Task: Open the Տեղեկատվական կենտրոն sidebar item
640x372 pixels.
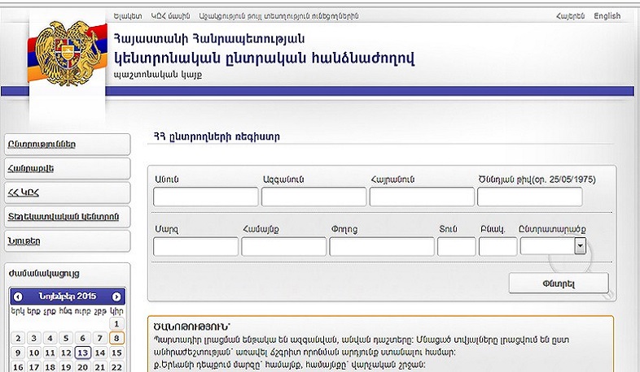Action: pos(68,217)
